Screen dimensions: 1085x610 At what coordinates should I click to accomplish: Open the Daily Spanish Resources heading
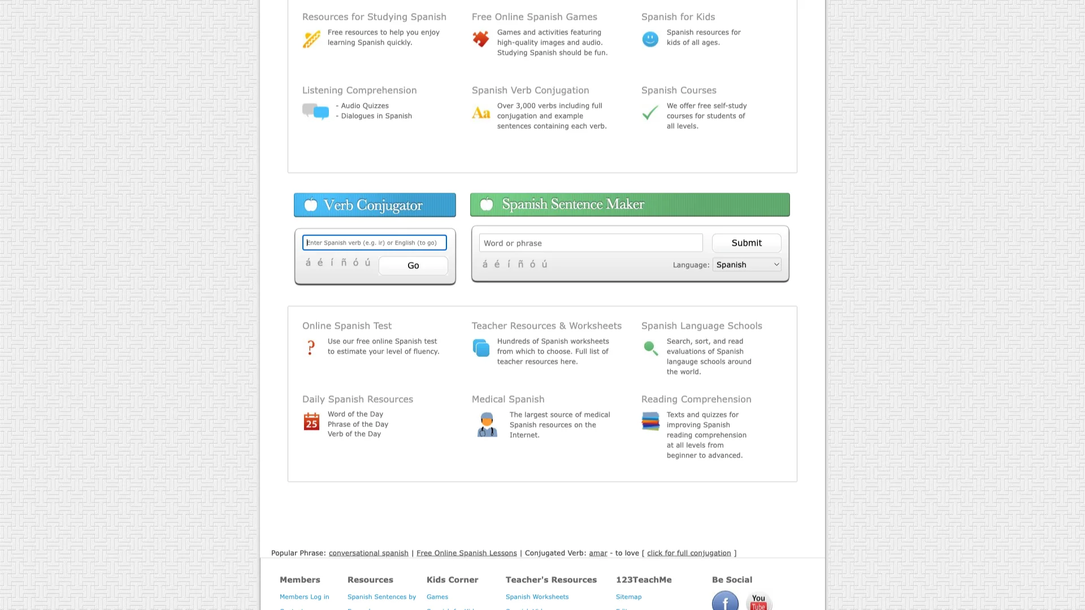coord(358,399)
